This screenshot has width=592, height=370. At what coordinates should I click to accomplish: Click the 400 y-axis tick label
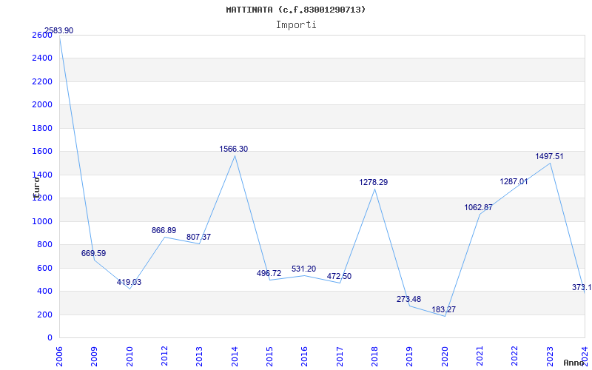(44, 292)
